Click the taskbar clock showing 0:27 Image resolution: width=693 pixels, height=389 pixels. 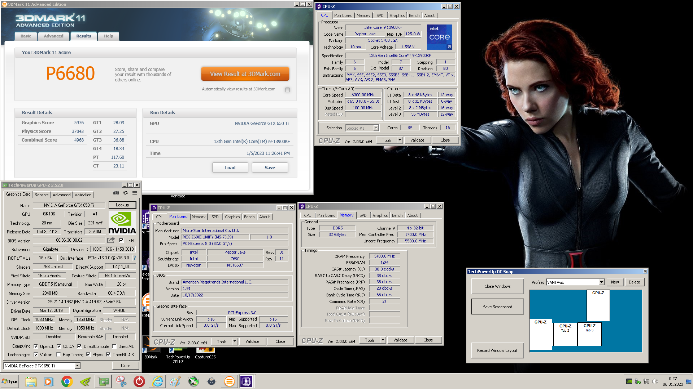coord(673,381)
